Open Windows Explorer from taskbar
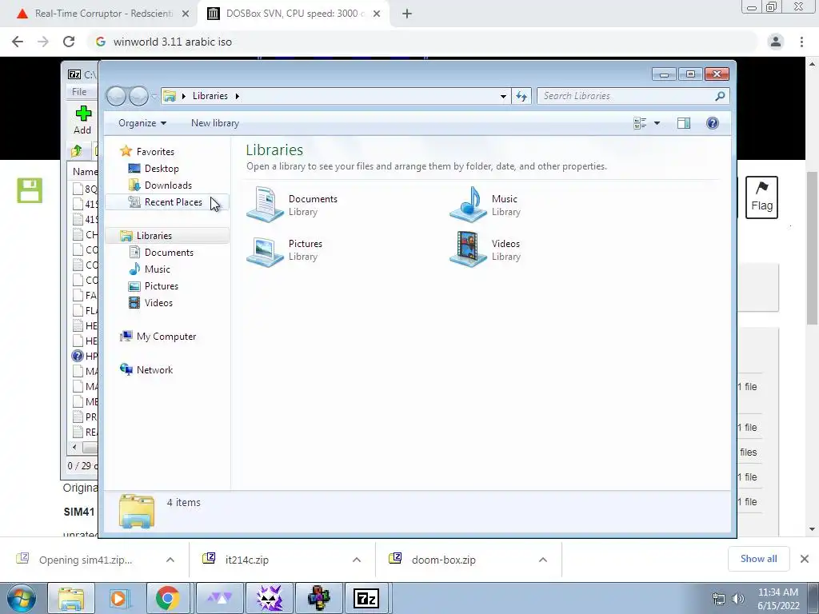 (x=71, y=598)
